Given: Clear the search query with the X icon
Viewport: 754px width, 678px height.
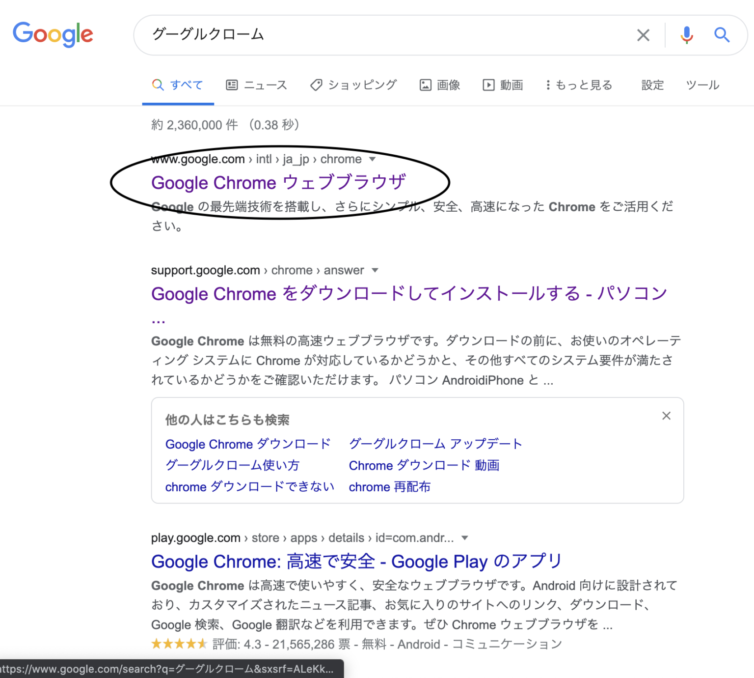Looking at the screenshot, I should (643, 35).
